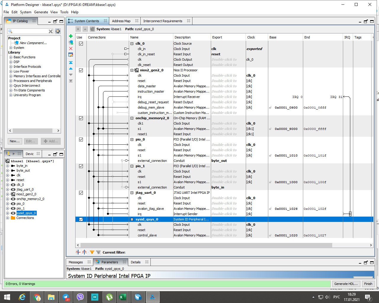The height and width of the screenshot is (303, 379).
Task: Uncheck the clk_0 Use checkbox
Action: [81, 43]
